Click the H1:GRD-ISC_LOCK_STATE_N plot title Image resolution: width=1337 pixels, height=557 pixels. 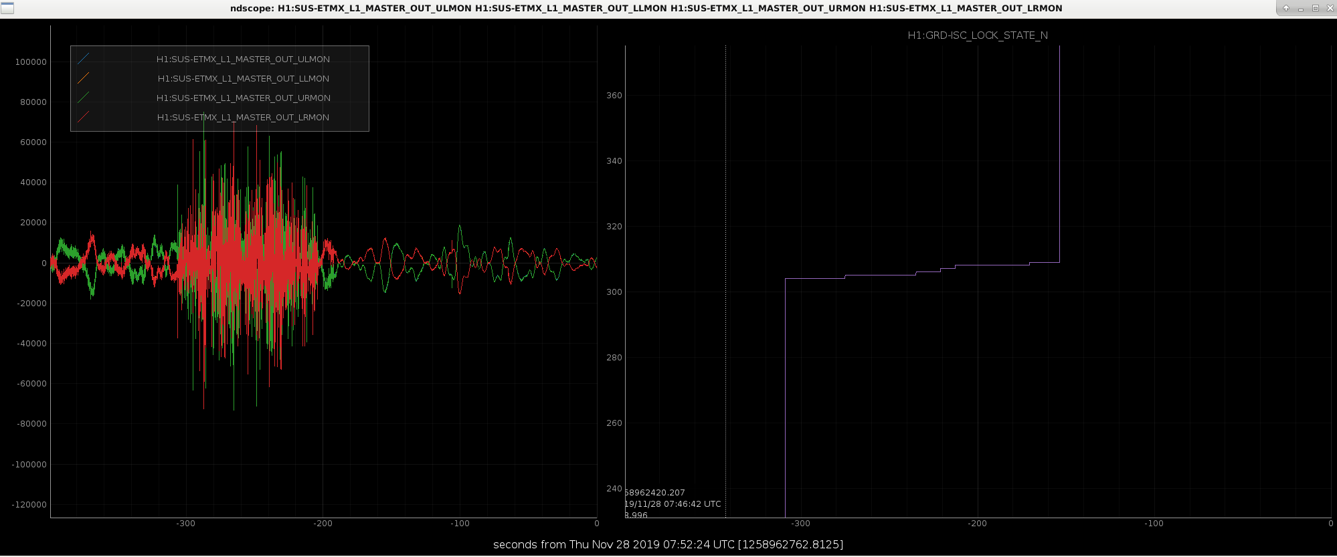click(978, 35)
